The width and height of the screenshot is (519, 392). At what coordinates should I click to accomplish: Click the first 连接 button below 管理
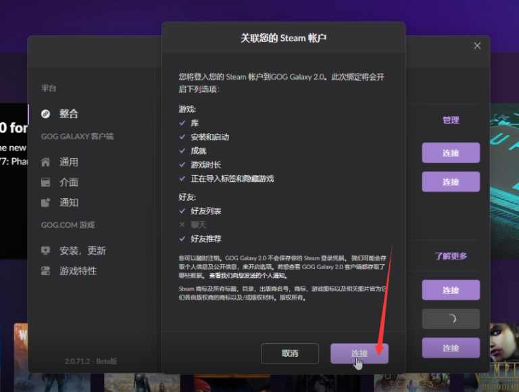(451, 153)
